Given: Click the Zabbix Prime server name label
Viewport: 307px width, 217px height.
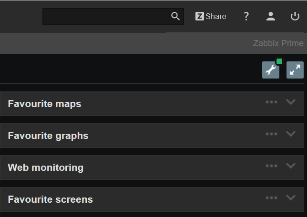Looking at the screenshot, I should pyautogui.click(x=278, y=43).
